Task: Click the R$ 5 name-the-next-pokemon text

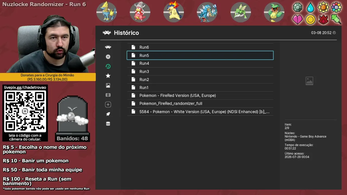Action: pyautogui.click(x=45, y=149)
